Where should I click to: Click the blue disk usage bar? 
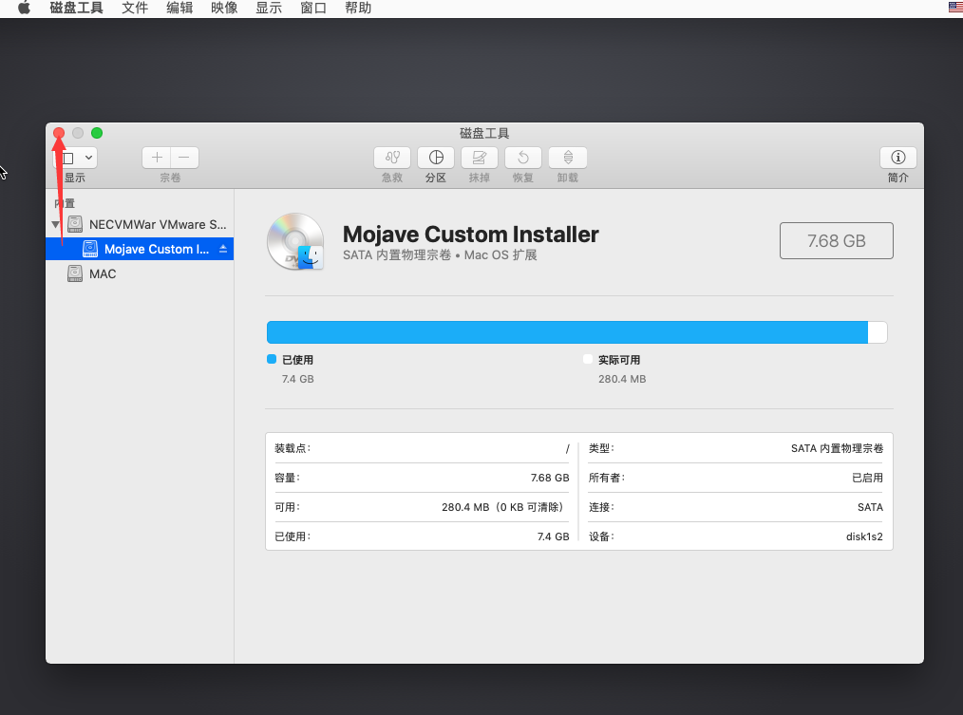567,331
